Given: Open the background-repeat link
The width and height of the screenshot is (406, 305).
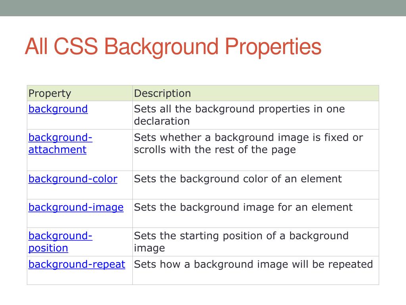Looking at the screenshot, I should (77, 264).
